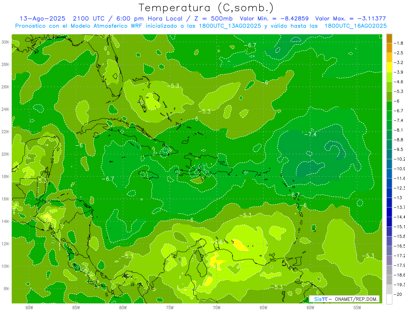Click the "55W" longitude axis label
The image size is (405, 312).
point(357,308)
